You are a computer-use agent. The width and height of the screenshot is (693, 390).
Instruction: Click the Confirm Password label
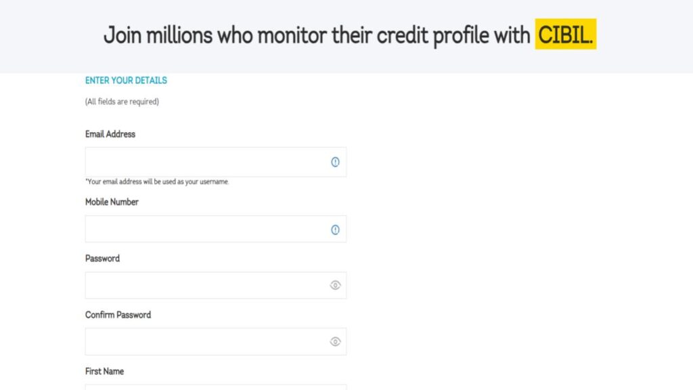[118, 314]
